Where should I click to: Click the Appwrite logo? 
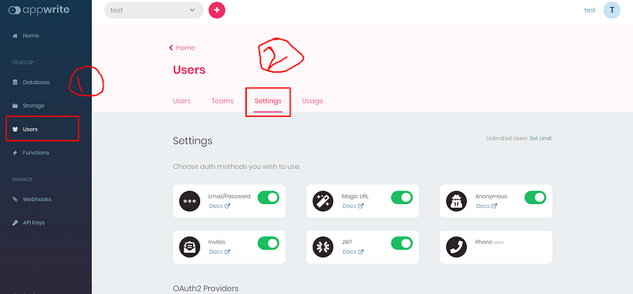click(39, 10)
